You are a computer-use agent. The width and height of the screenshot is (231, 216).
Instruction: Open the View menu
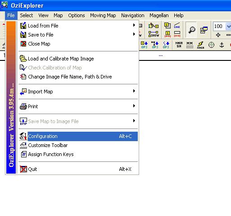pyautogui.click(x=43, y=15)
